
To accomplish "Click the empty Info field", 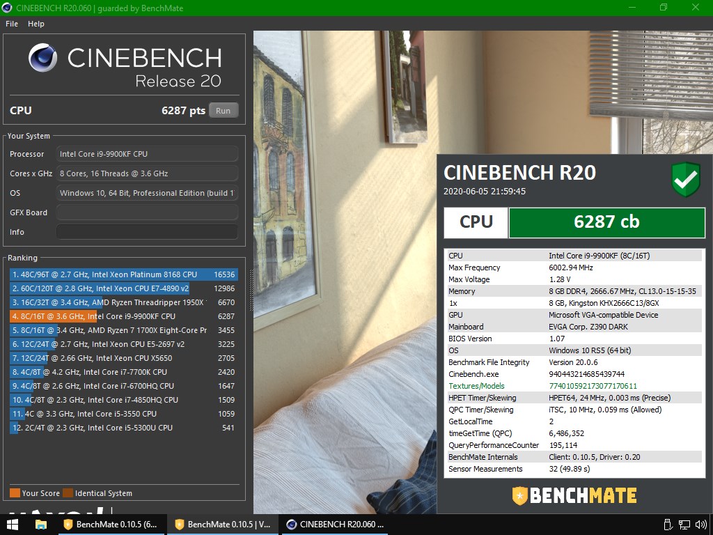I will [147, 232].
